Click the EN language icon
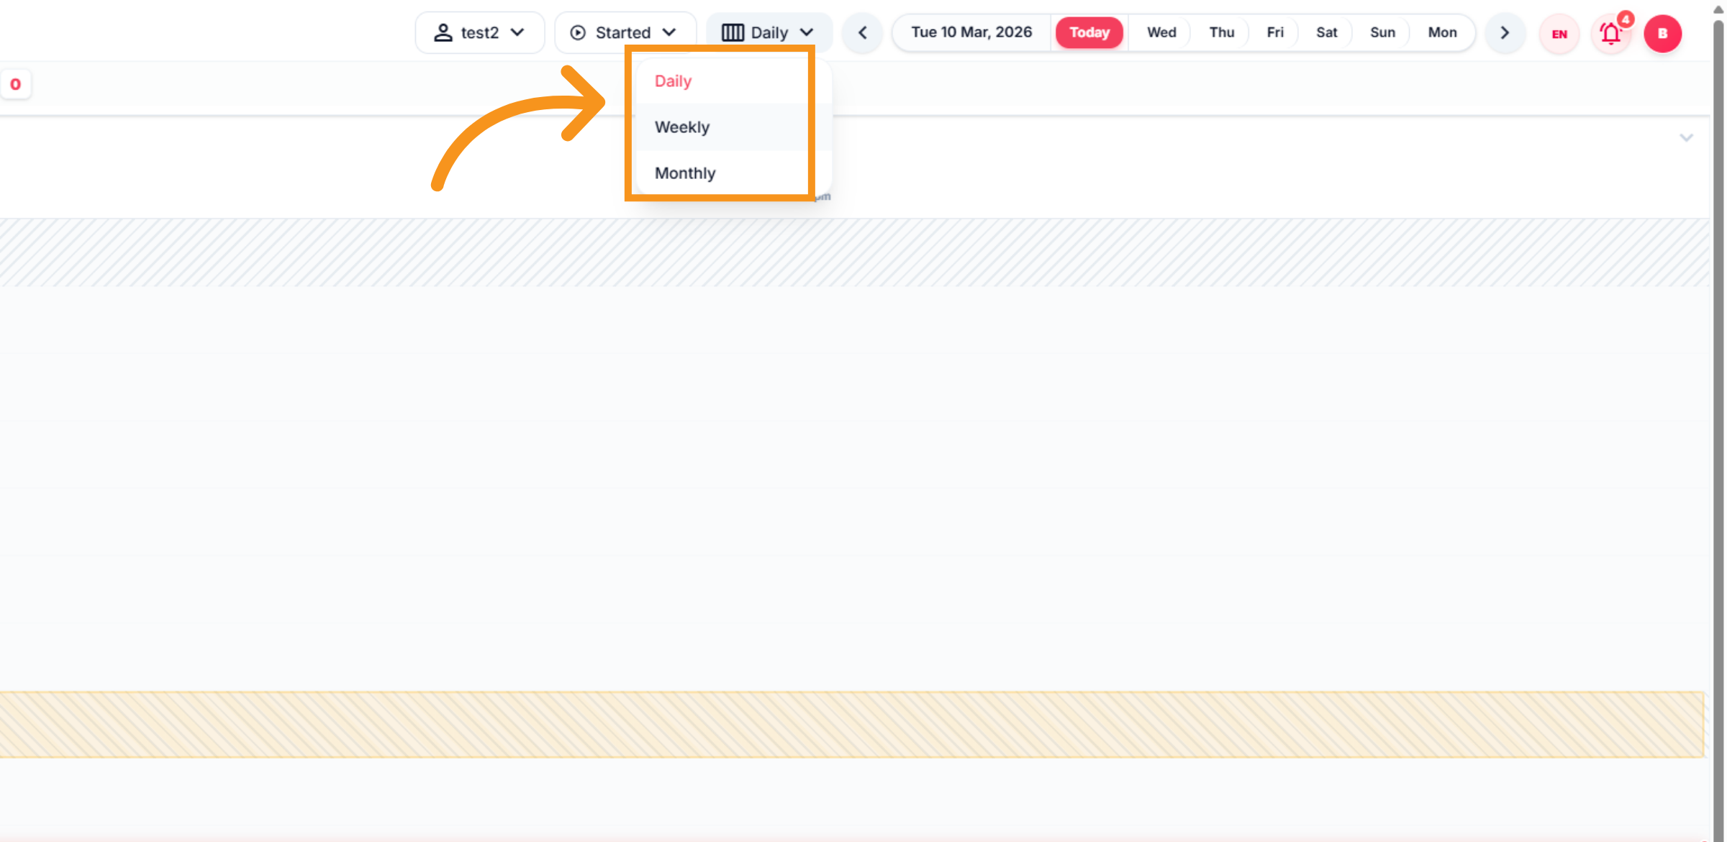 click(x=1559, y=34)
